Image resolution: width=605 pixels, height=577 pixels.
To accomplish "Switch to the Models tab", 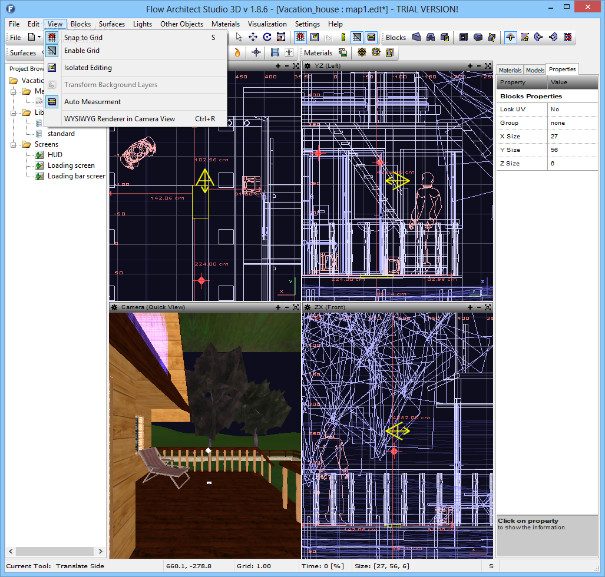I will coord(535,70).
